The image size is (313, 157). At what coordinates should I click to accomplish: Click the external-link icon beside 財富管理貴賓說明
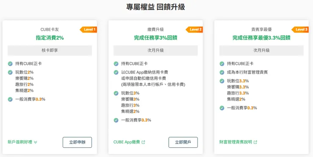(255, 142)
